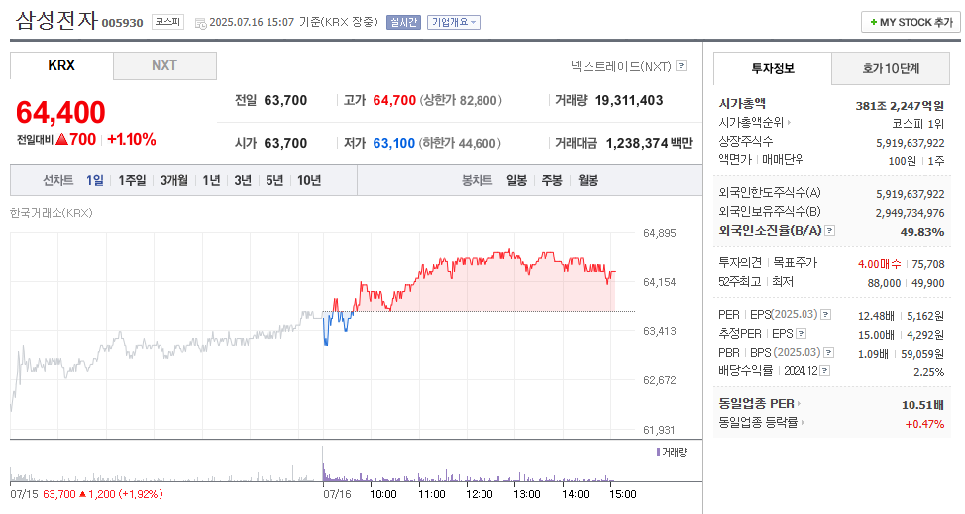Click the 13:00 time axis label
965x514 pixels.
click(527, 494)
